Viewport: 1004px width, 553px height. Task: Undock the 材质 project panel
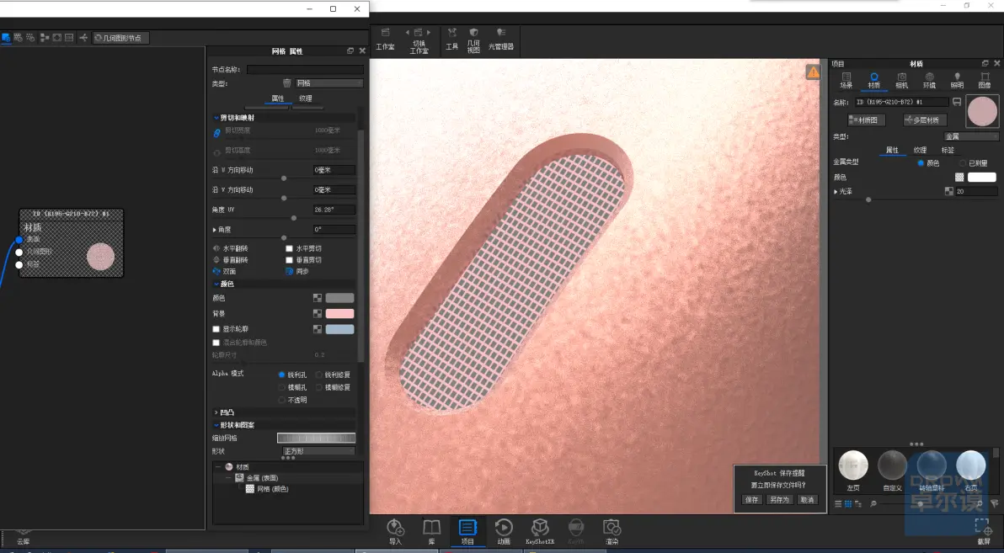[985, 63]
